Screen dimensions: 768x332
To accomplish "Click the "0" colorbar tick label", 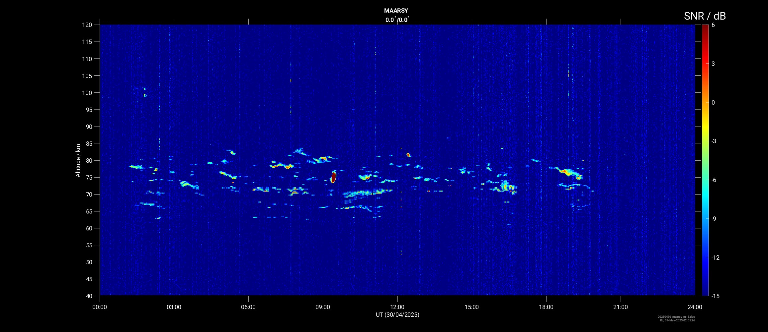I will [x=713, y=103].
